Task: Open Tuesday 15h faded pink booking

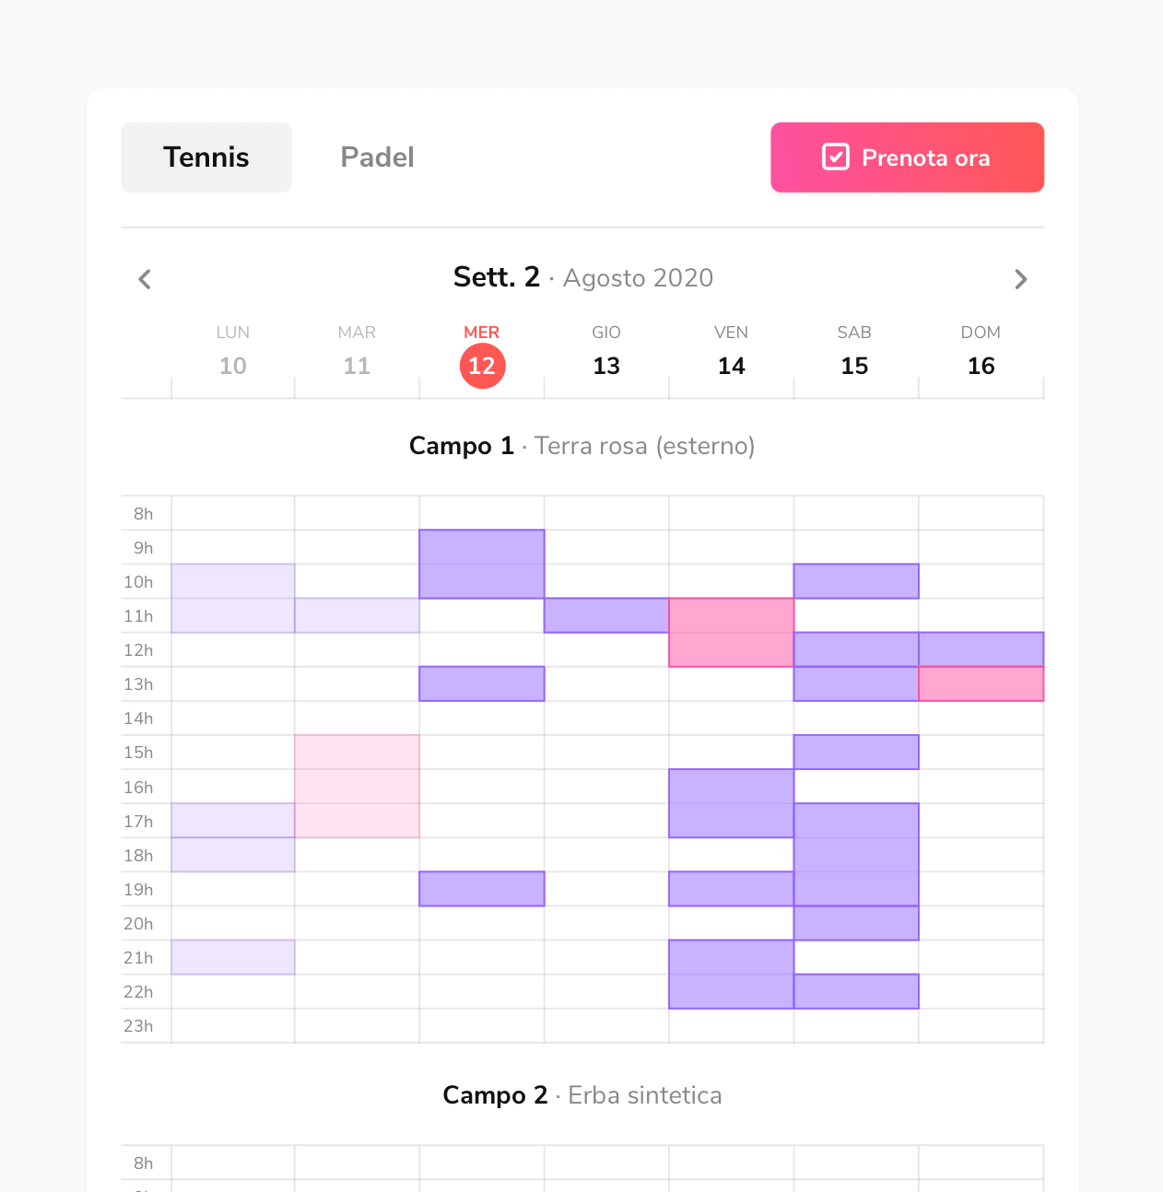Action: tap(357, 786)
